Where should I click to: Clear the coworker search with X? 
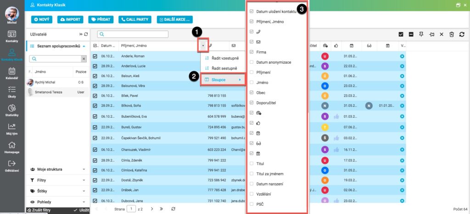84,59
